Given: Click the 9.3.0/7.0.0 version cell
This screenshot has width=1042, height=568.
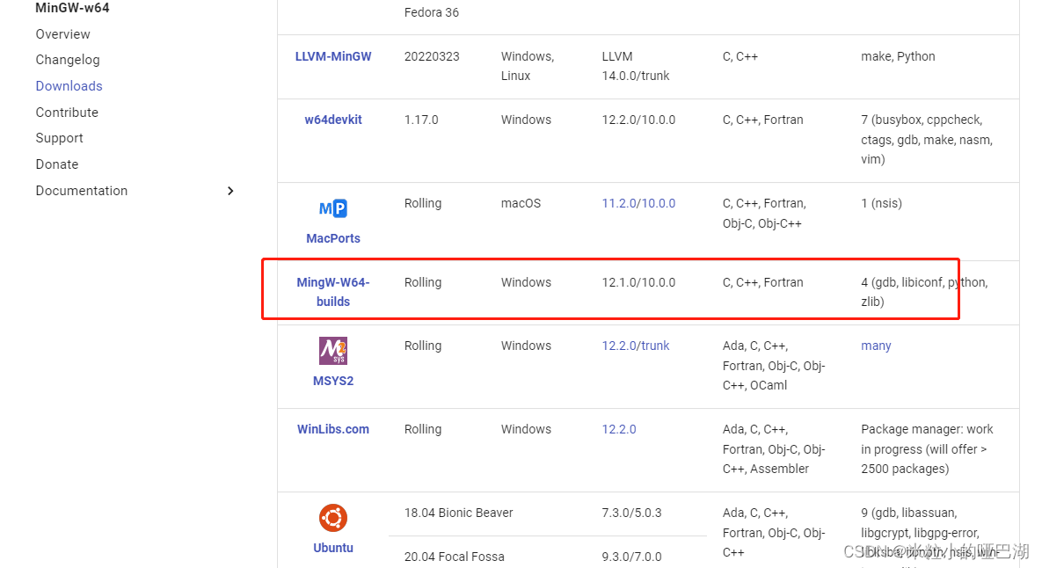Looking at the screenshot, I should coord(631,557).
